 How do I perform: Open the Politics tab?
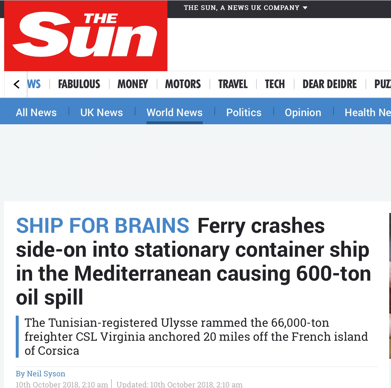coord(244,113)
